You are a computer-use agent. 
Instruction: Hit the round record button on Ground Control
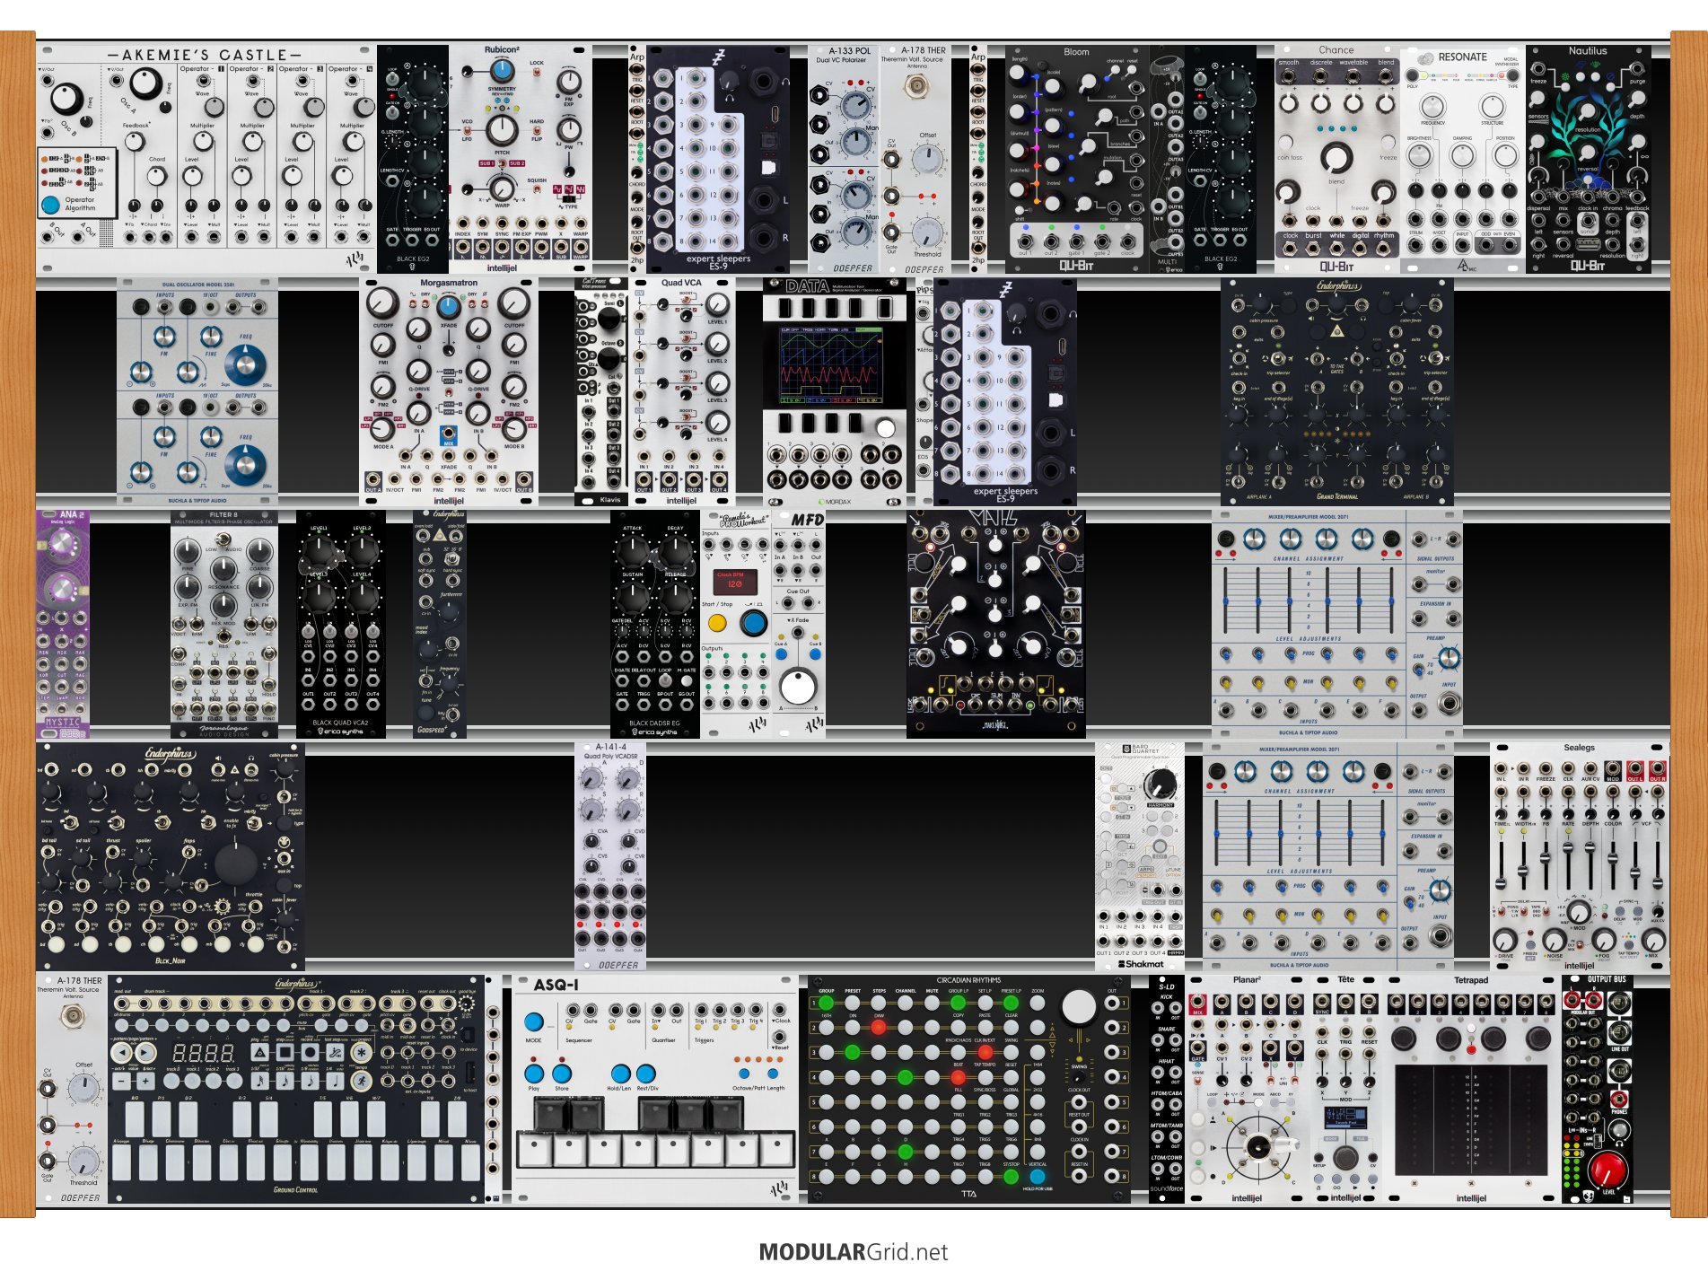[x=310, y=1052]
